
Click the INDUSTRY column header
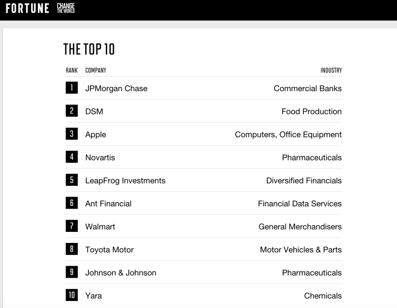point(331,70)
